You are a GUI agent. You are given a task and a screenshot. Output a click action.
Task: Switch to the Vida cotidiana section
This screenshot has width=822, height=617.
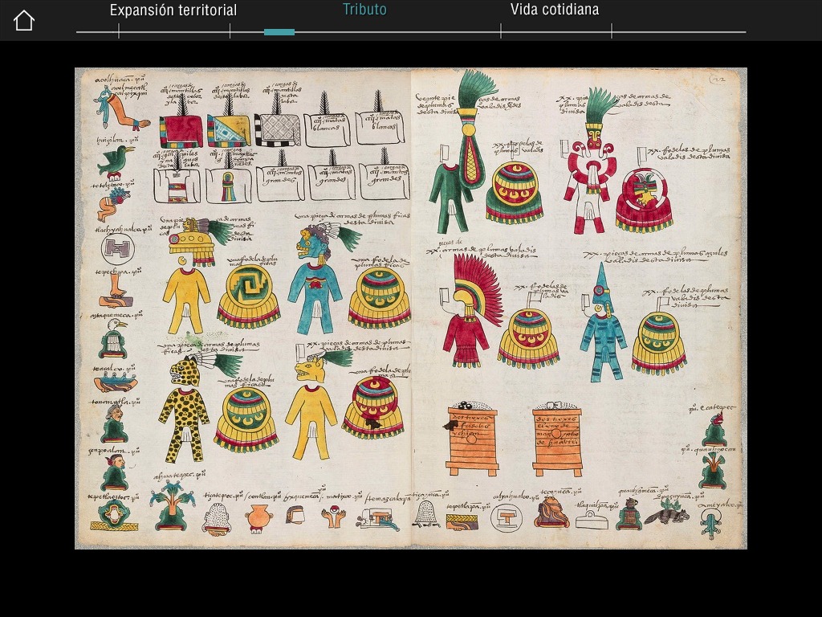coord(555,9)
